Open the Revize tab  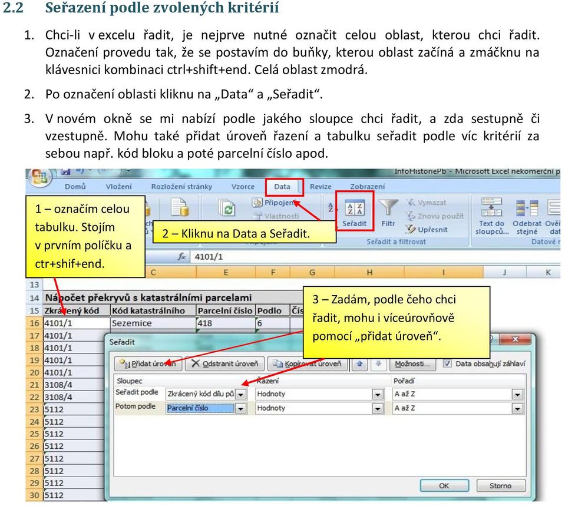pos(321,187)
